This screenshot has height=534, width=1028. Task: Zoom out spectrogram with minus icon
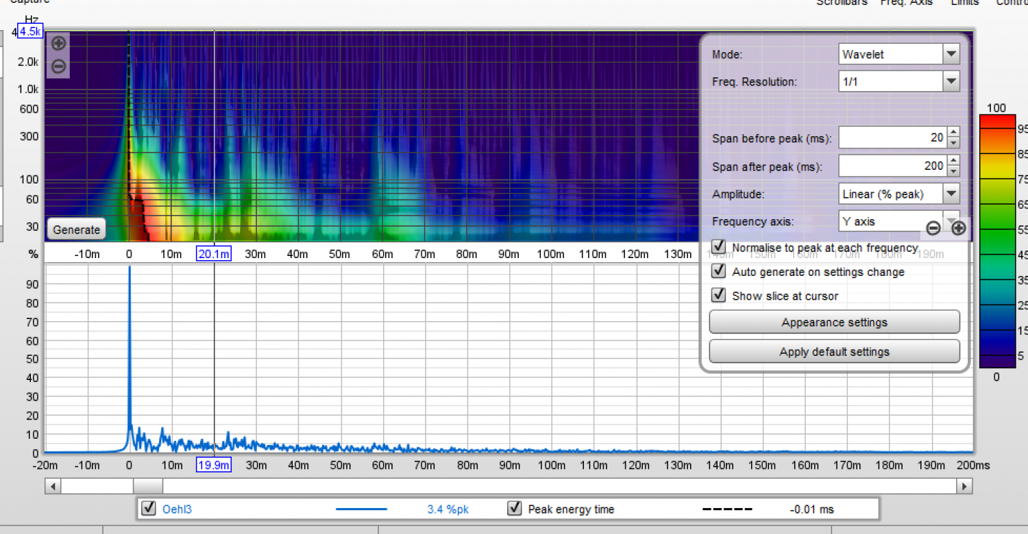pos(59,66)
